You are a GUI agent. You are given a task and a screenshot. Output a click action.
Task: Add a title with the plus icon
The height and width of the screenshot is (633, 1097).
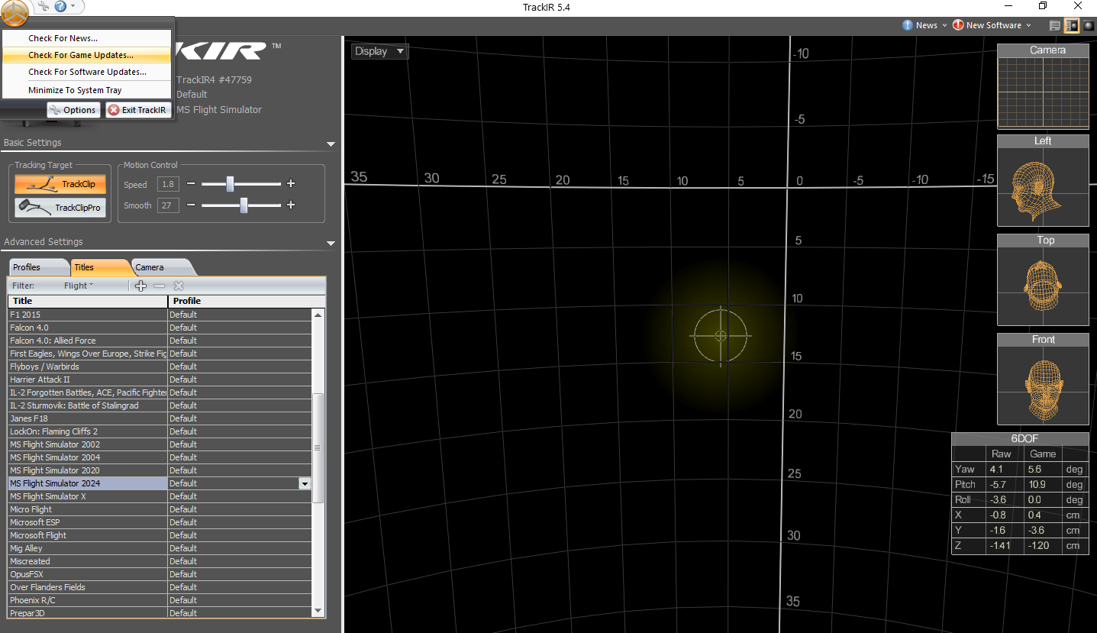point(140,286)
